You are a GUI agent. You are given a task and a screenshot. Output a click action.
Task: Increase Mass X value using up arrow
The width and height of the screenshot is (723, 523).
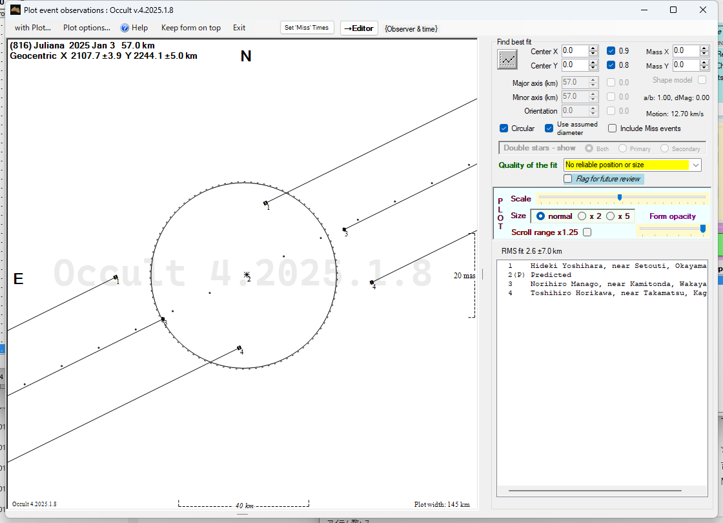[x=704, y=48]
